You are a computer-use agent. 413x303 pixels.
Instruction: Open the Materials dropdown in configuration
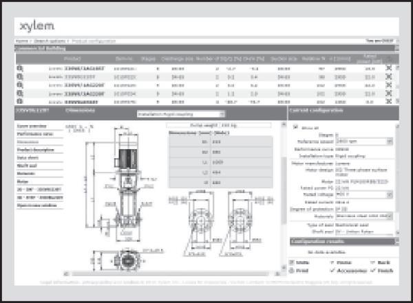point(364,216)
